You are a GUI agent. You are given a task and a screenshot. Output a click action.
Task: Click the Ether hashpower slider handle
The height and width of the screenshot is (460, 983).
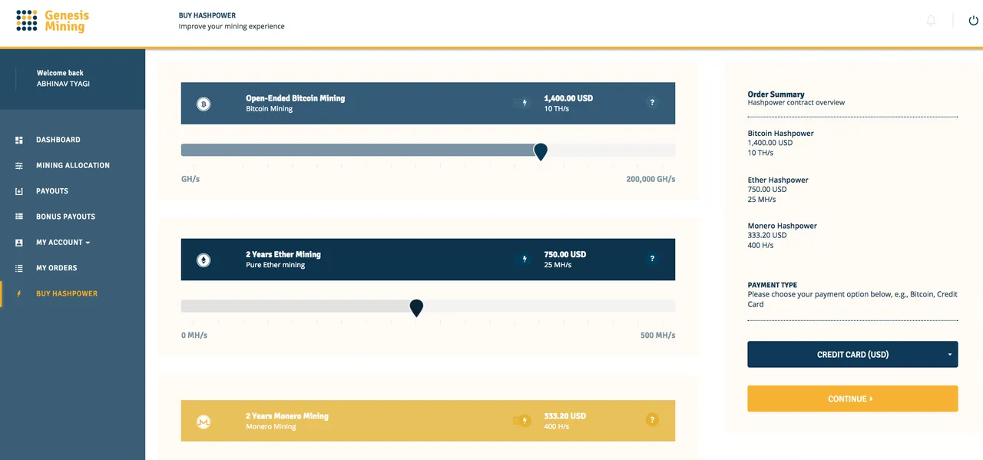pos(416,308)
